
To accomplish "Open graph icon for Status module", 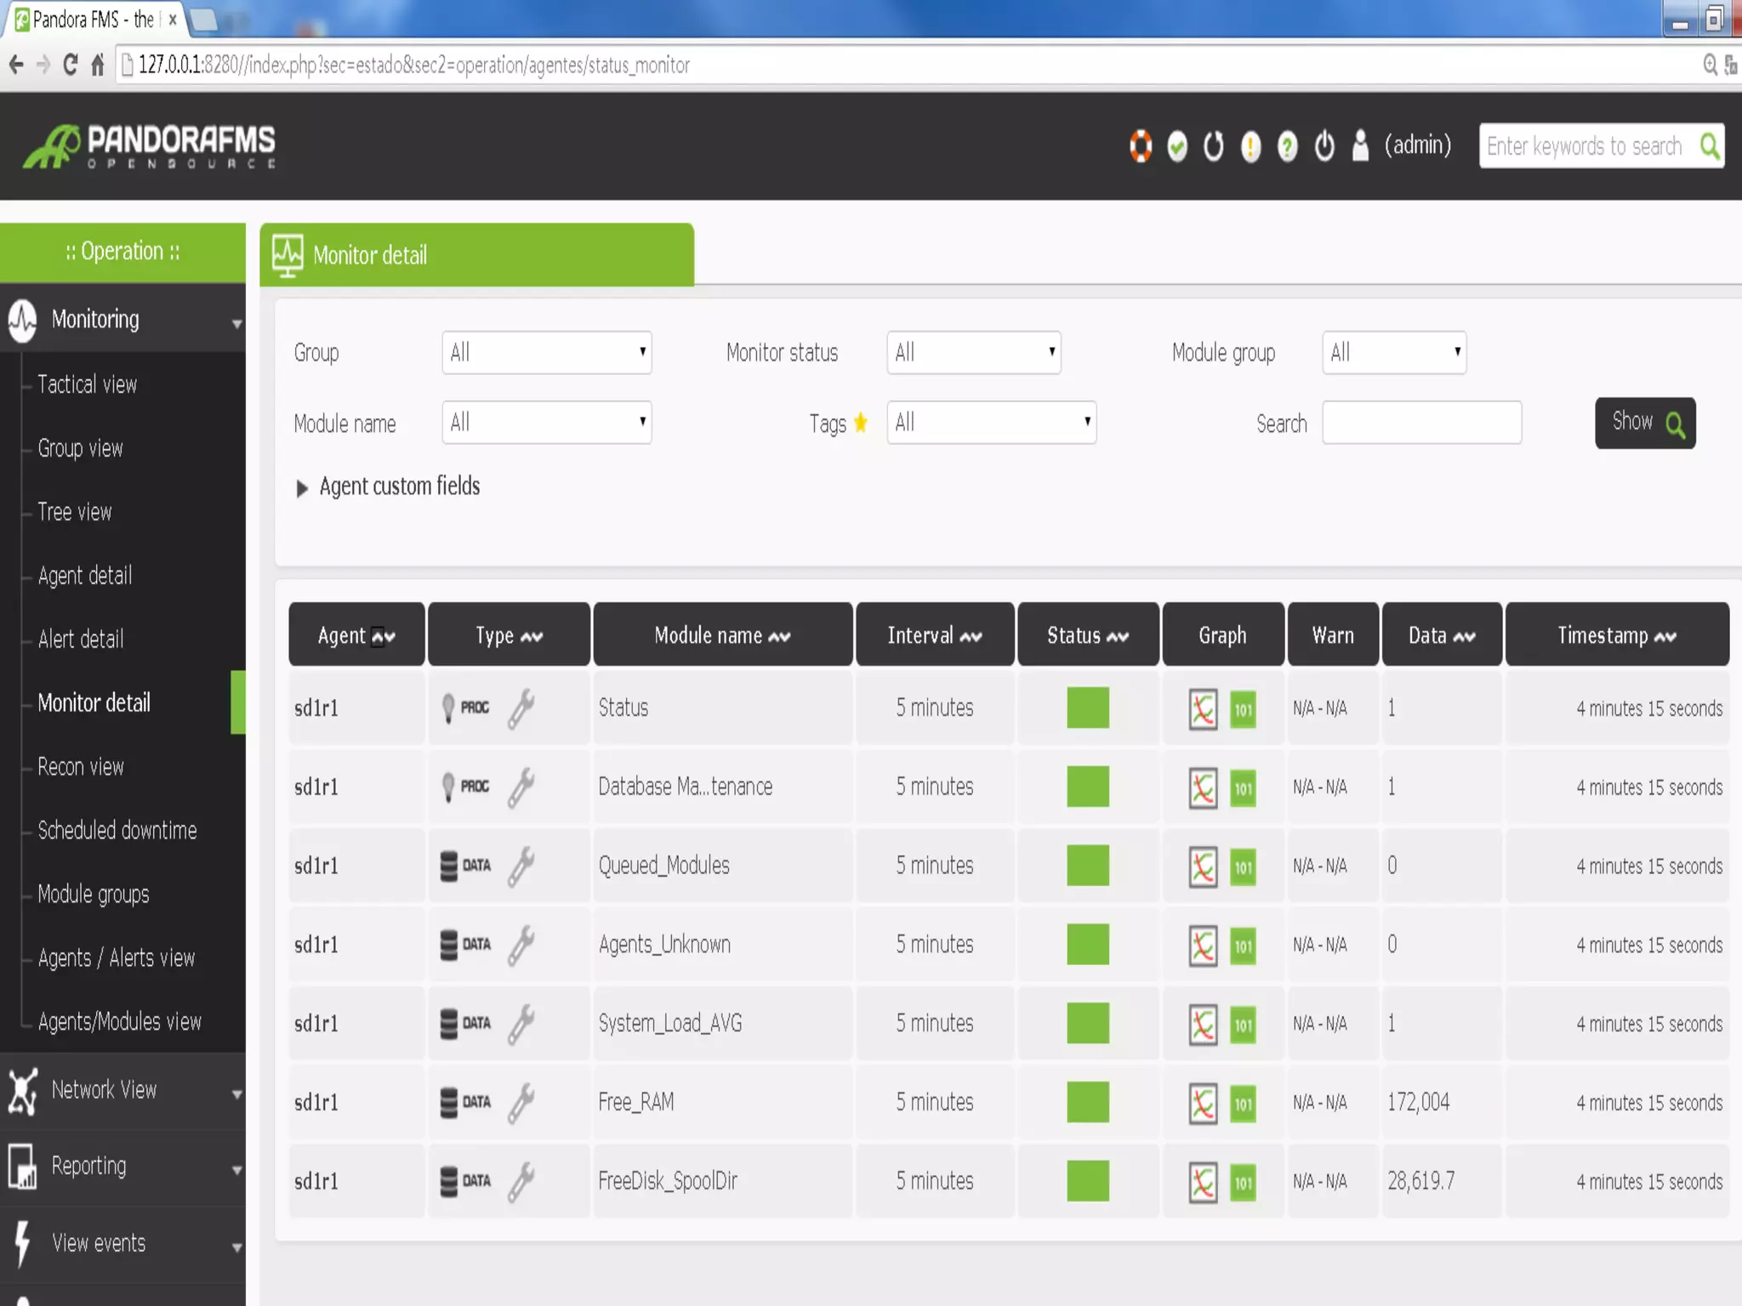I will tap(1203, 709).
